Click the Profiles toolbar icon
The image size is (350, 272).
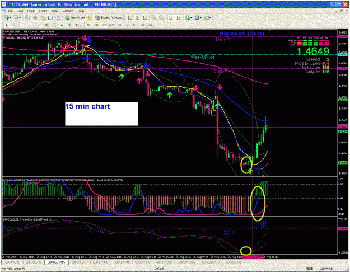point(16,17)
